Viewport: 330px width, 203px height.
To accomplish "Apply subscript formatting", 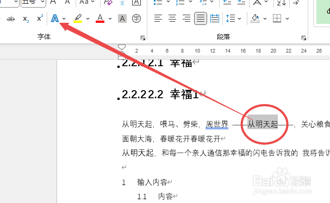I will 26,19.
